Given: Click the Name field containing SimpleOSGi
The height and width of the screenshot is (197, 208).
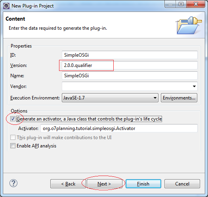Looking at the screenshot, I should (130, 76).
